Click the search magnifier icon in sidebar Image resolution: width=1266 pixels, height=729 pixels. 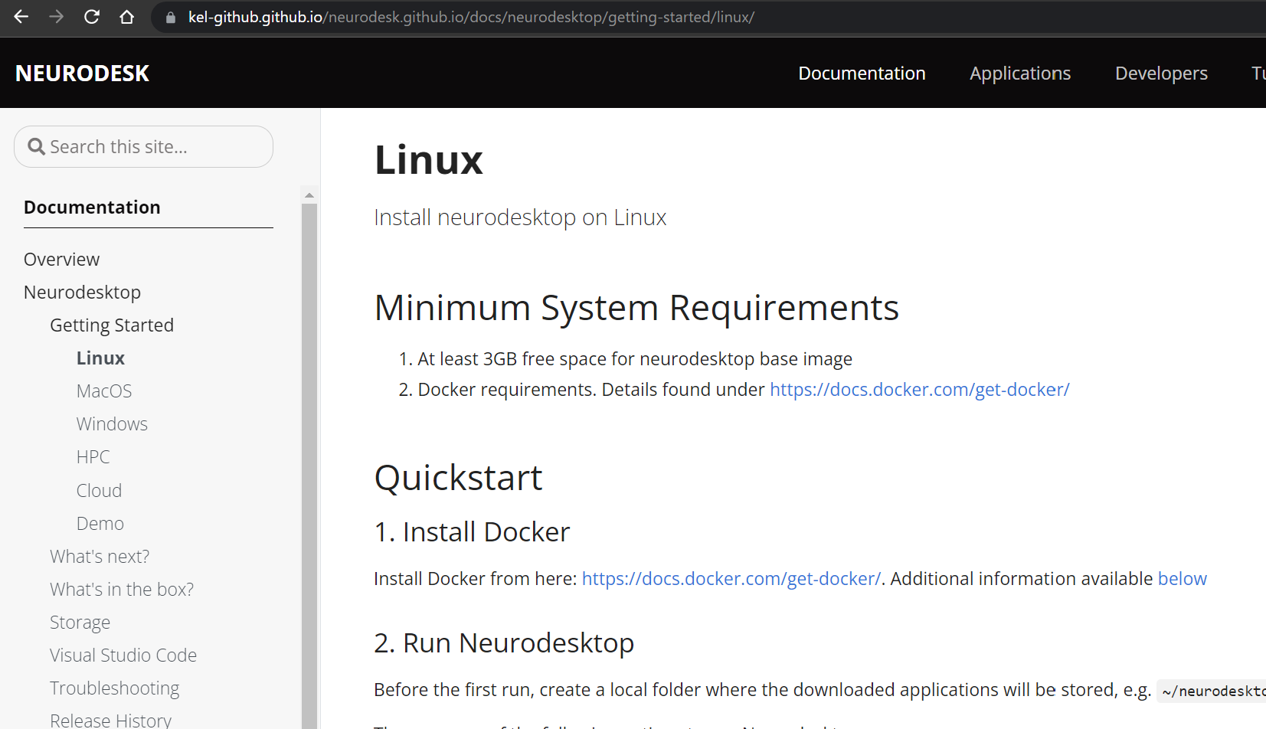[36, 145]
